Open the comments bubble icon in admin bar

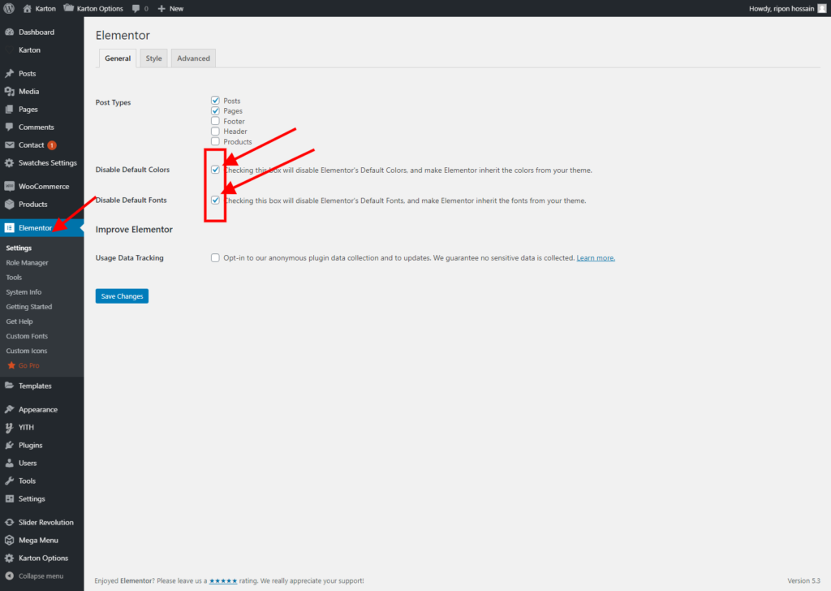(x=136, y=8)
